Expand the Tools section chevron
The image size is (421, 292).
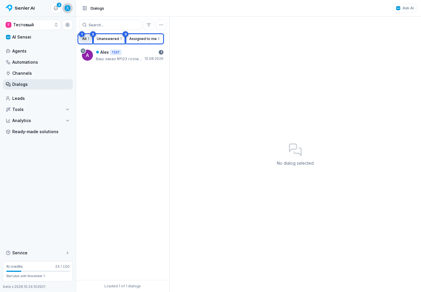[x=68, y=109]
